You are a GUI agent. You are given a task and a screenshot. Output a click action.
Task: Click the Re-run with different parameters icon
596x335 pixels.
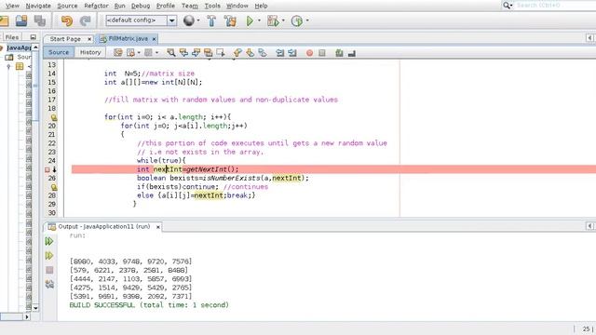pos(49,256)
